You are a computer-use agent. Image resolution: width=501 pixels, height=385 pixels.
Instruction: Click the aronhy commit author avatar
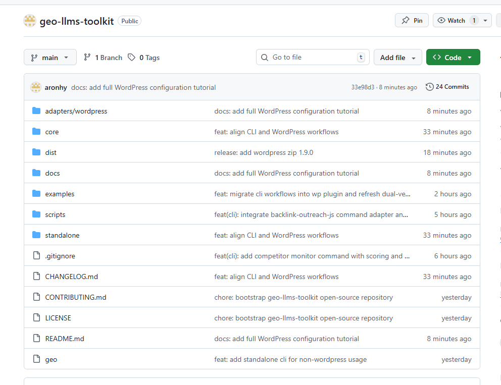tap(36, 87)
